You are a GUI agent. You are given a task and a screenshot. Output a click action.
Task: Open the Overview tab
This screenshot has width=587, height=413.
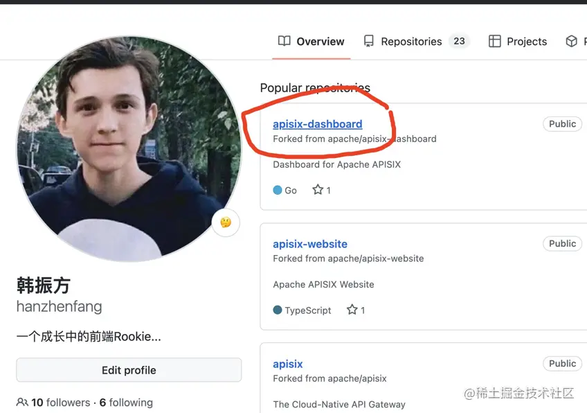pyautogui.click(x=311, y=41)
